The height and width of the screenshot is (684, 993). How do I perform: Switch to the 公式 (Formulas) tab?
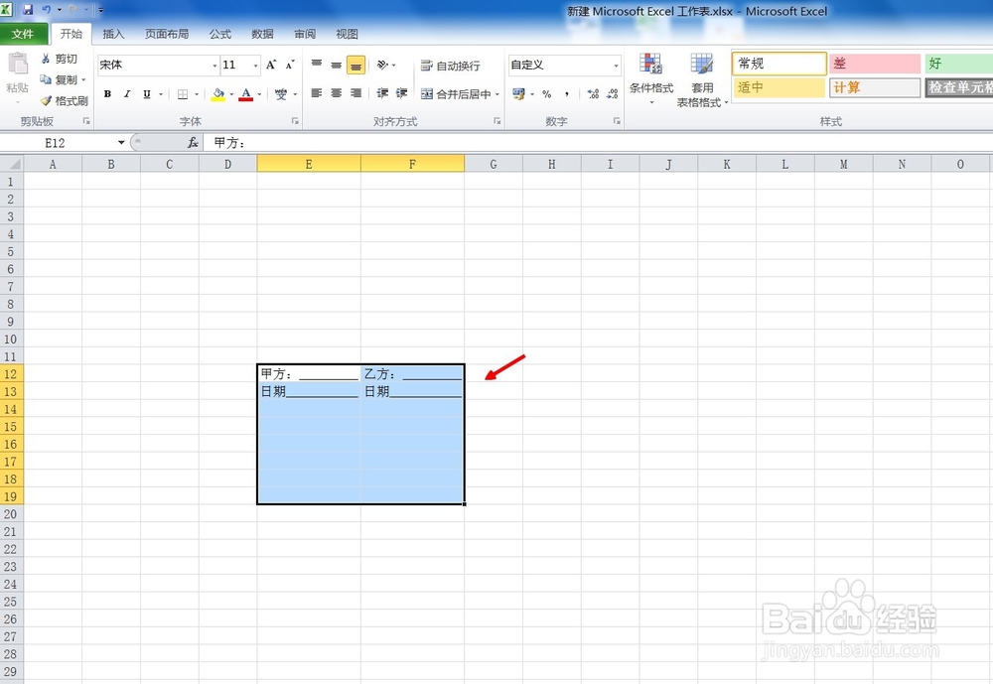(x=220, y=34)
